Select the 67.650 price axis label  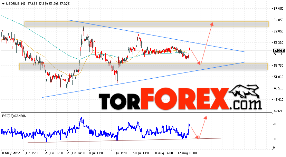click(x=278, y=9)
